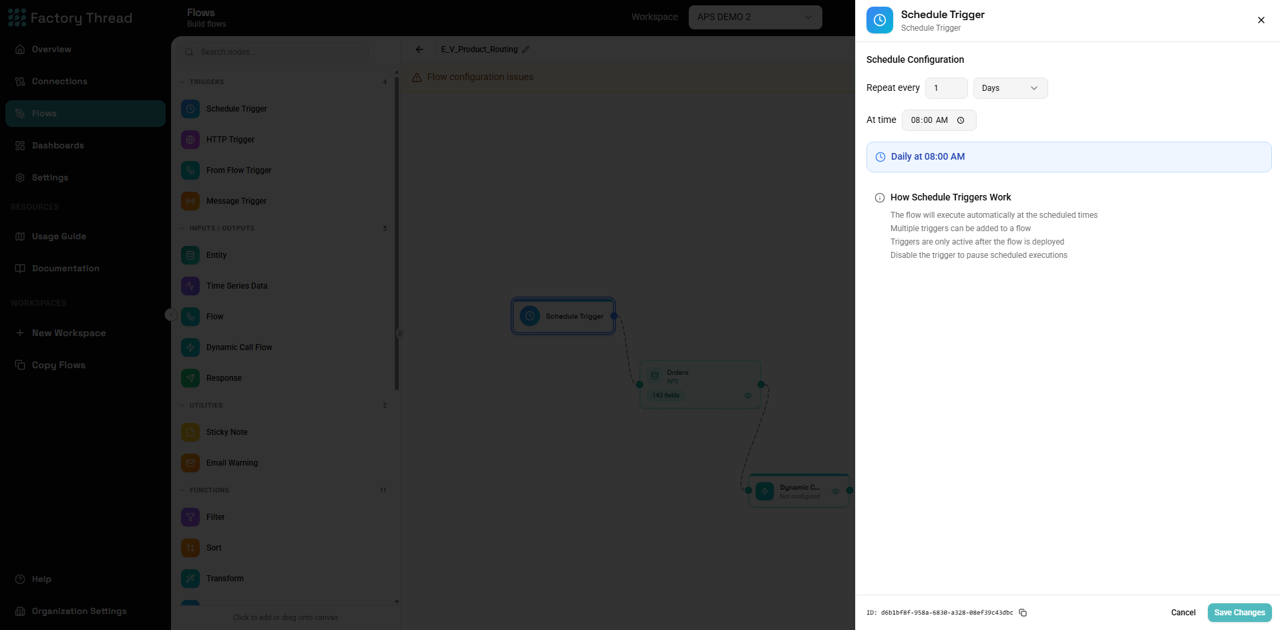Image resolution: width=1280 pixels, height=630 pixels.
Task: Open Overview in the sidebar
Action: click(x=86, y=49)
